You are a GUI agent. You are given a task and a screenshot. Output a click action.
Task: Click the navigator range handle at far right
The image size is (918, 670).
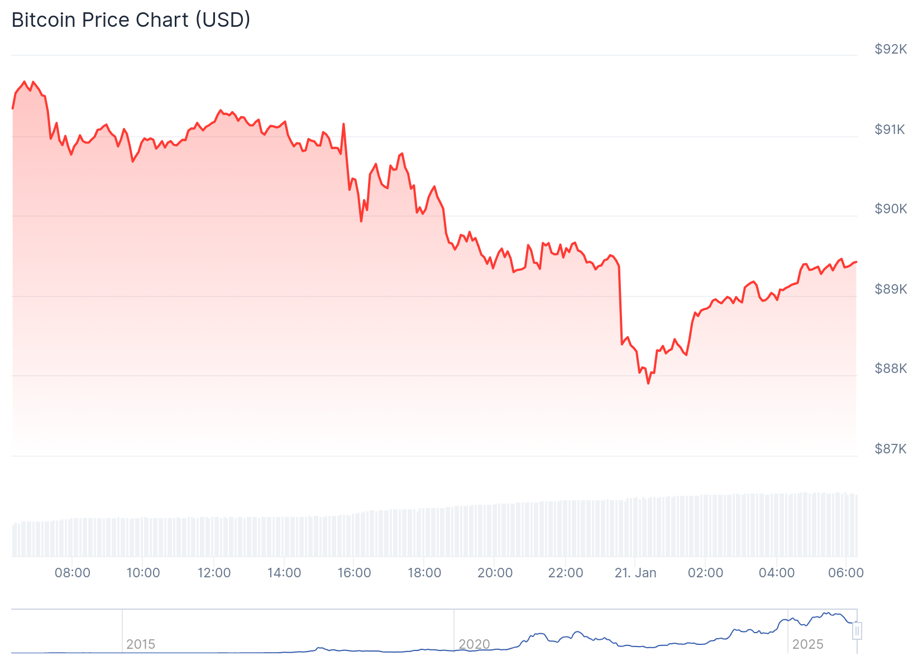click(857, 631)
